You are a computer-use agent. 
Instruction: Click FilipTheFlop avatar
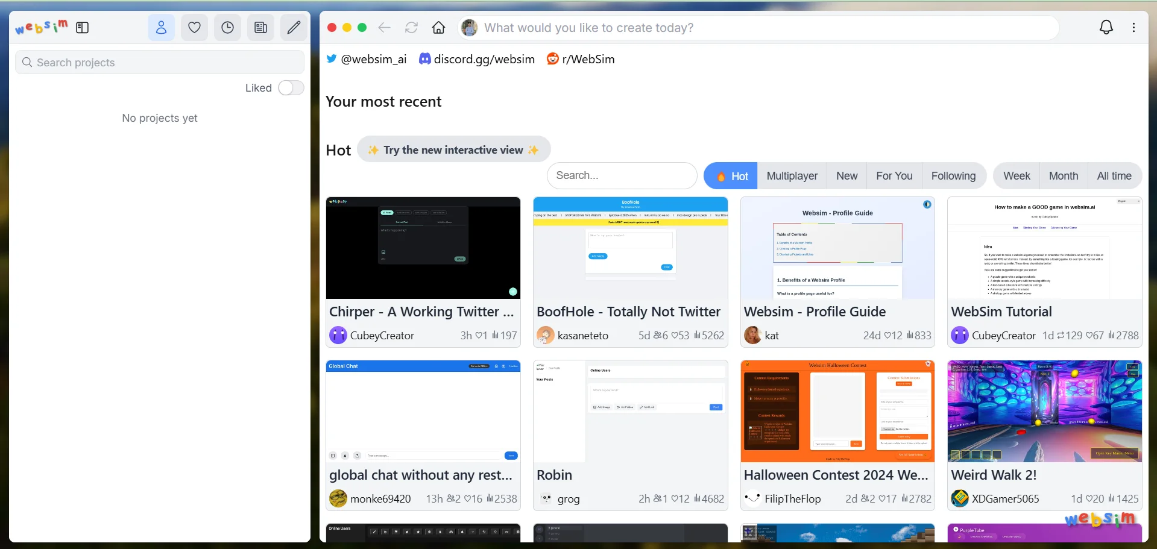click(752, 498)
